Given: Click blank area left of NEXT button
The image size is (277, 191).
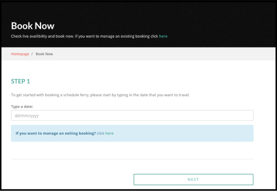Looking at the screenshot, I should (69, 179).
